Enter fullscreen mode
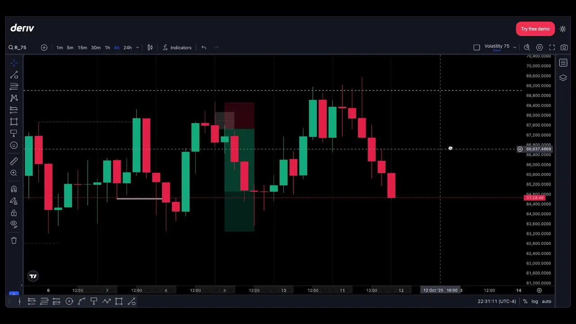This screenshot has height=324, width=576. click(x=552, y=48)
